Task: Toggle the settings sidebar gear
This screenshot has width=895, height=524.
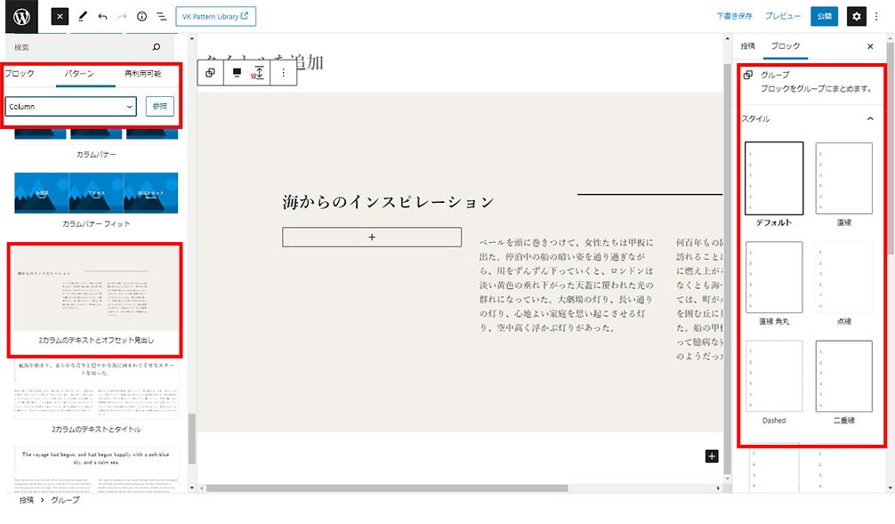Action: coord(855,16)
